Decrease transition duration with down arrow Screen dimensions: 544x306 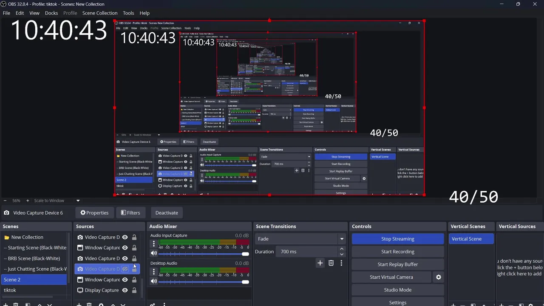pyautogui.click(x=342, y=254)
